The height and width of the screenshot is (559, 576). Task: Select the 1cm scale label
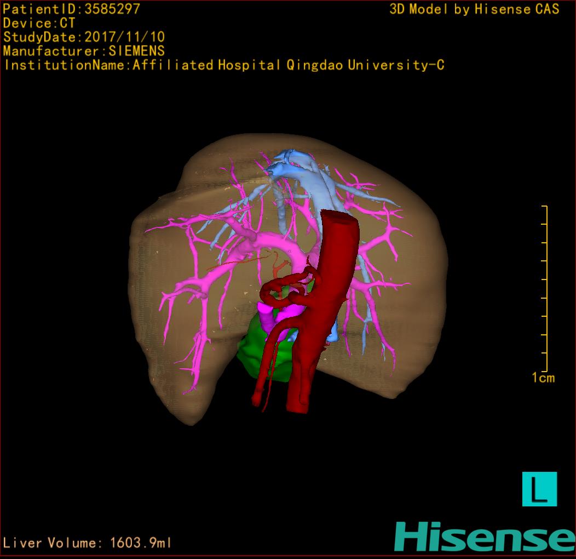point(543,378)
